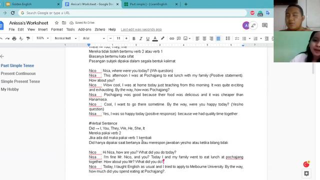
Task: Click the Add comment toolbar icon
Action: coord(179,38)
